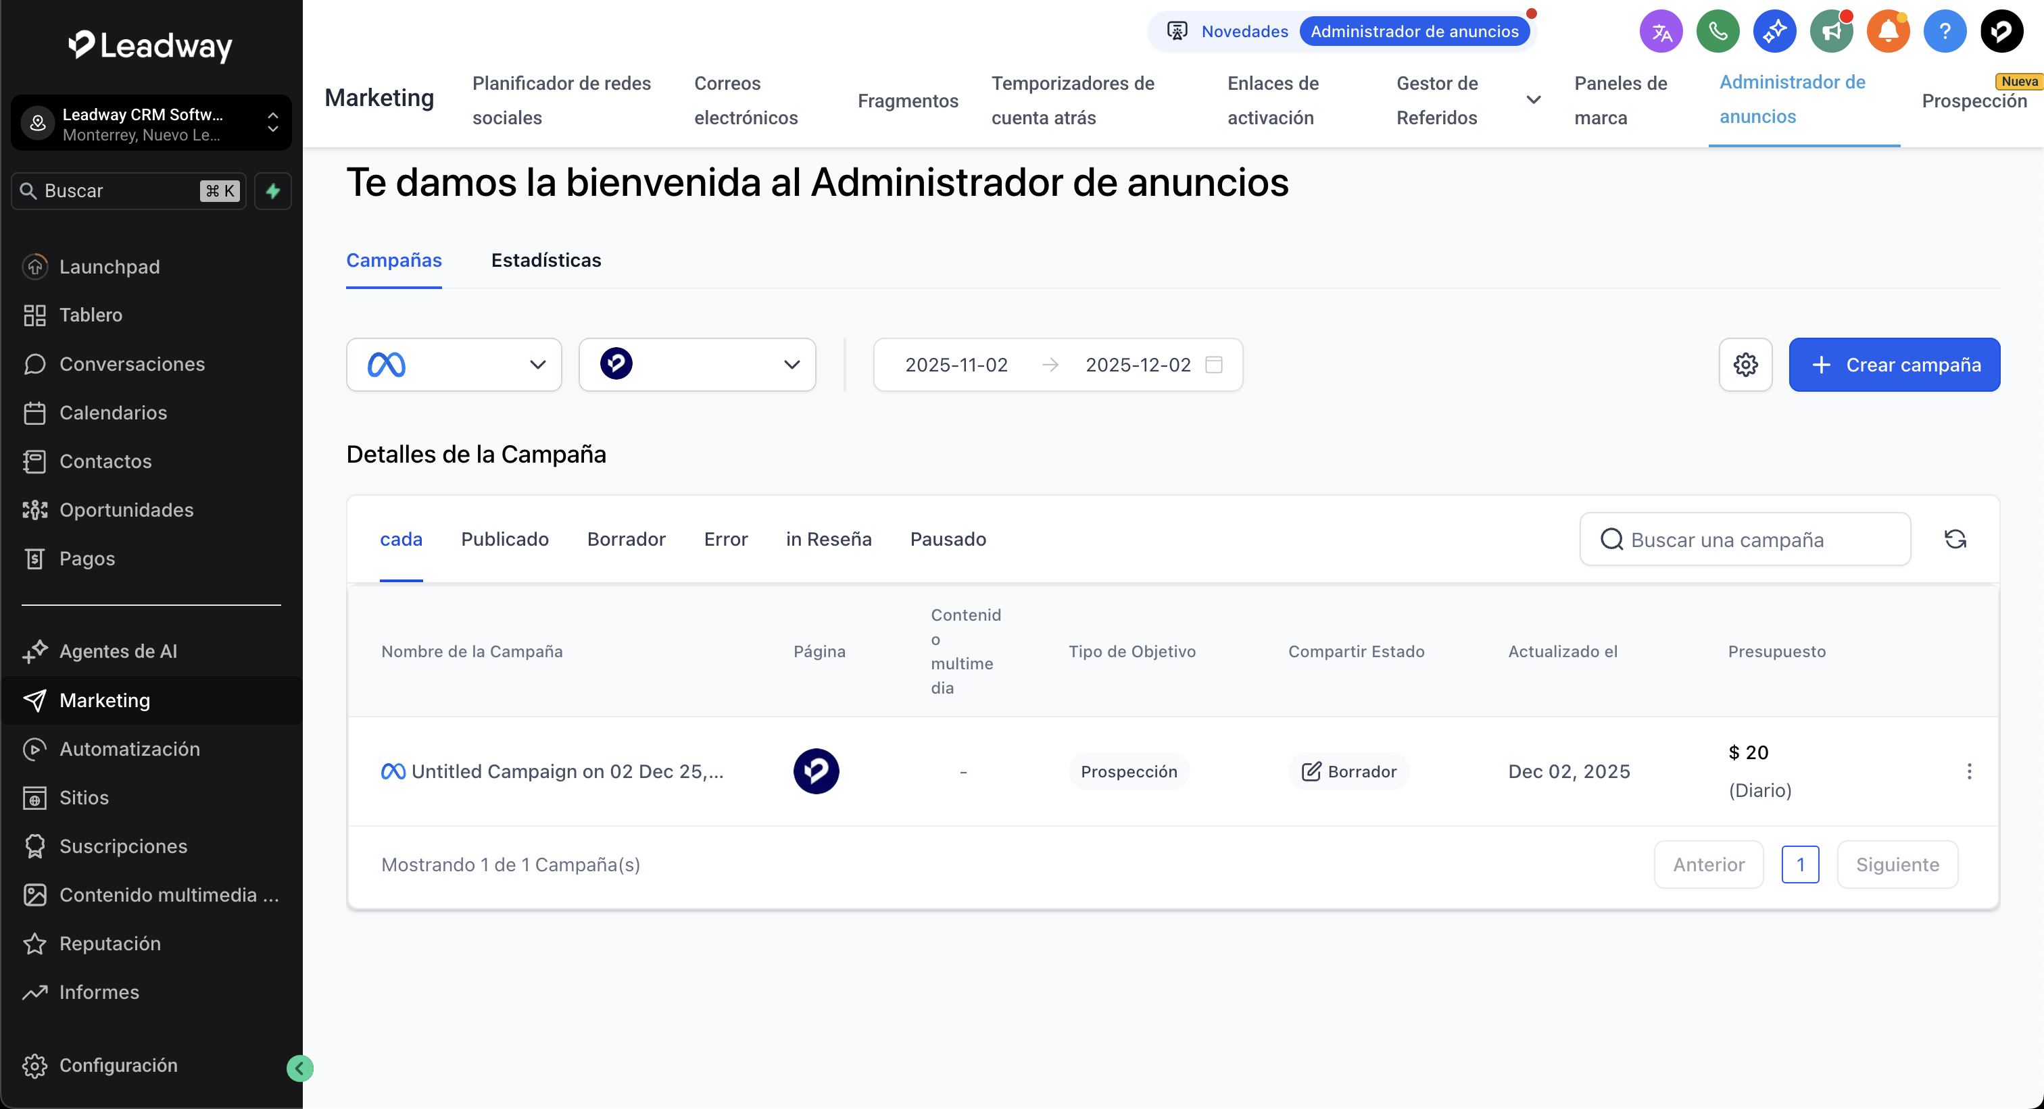Collapse the sidebar with green arrow
Screen dimensions: 2044x1109
click(x=299, y=1068)
